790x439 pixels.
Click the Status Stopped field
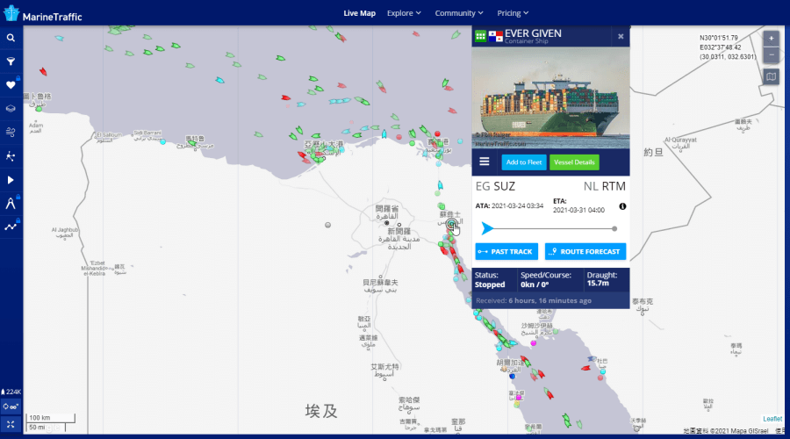490,280
